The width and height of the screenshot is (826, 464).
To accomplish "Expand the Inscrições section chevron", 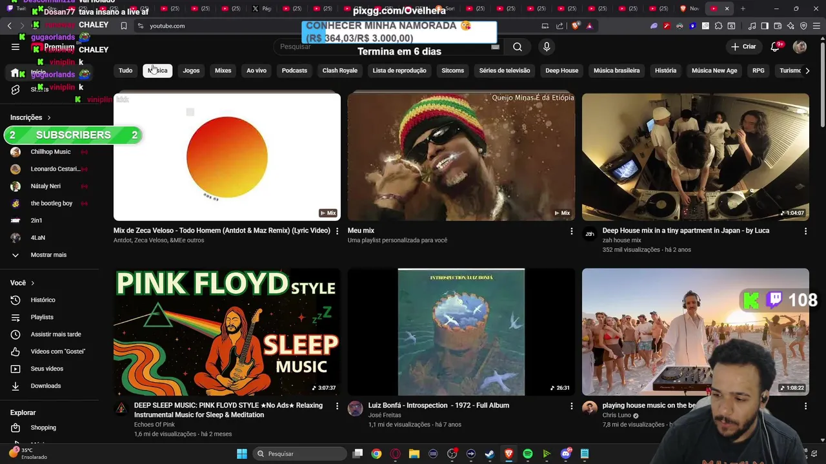I will [48, 118].
